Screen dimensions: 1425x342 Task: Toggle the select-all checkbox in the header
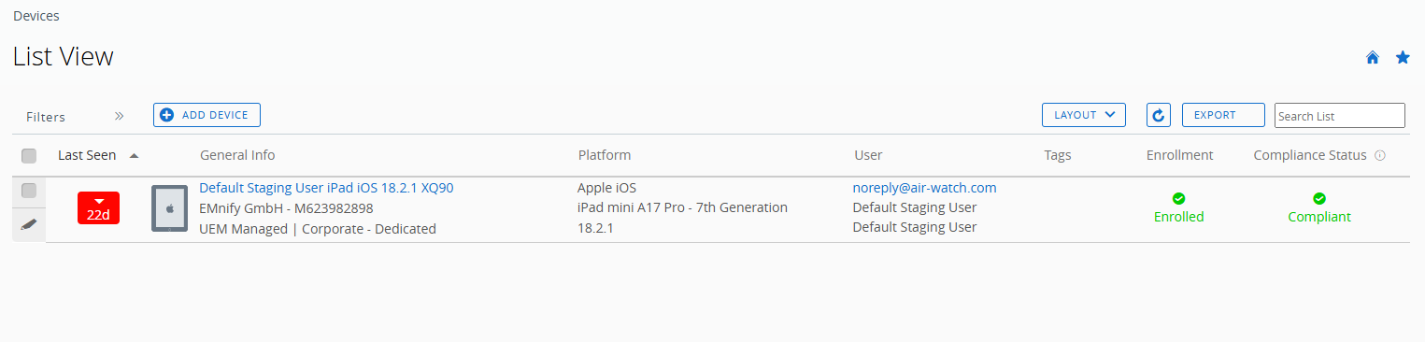pos(29,156)
